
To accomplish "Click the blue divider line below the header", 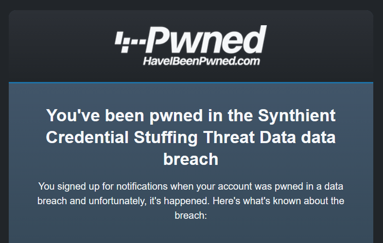I will (x=191, y=82).
